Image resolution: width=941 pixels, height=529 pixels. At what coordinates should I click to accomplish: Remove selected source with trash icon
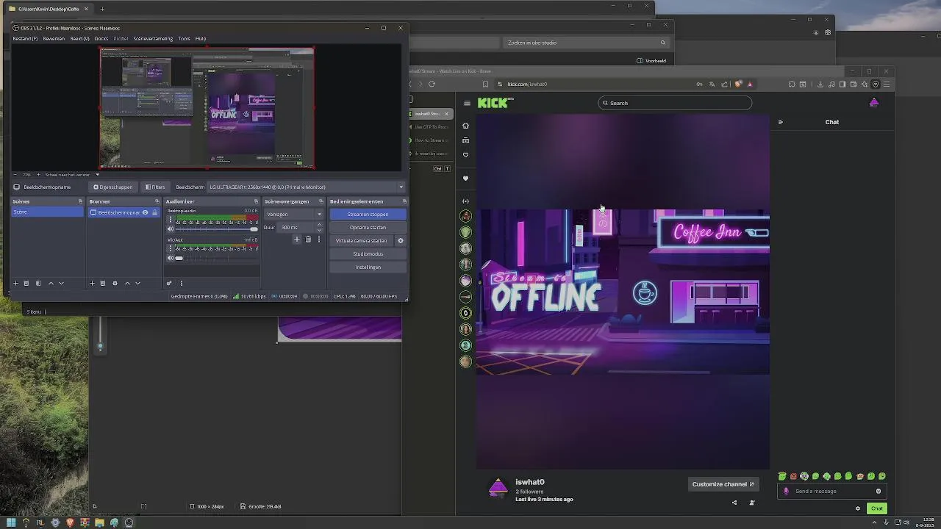(x=102, y=283)
